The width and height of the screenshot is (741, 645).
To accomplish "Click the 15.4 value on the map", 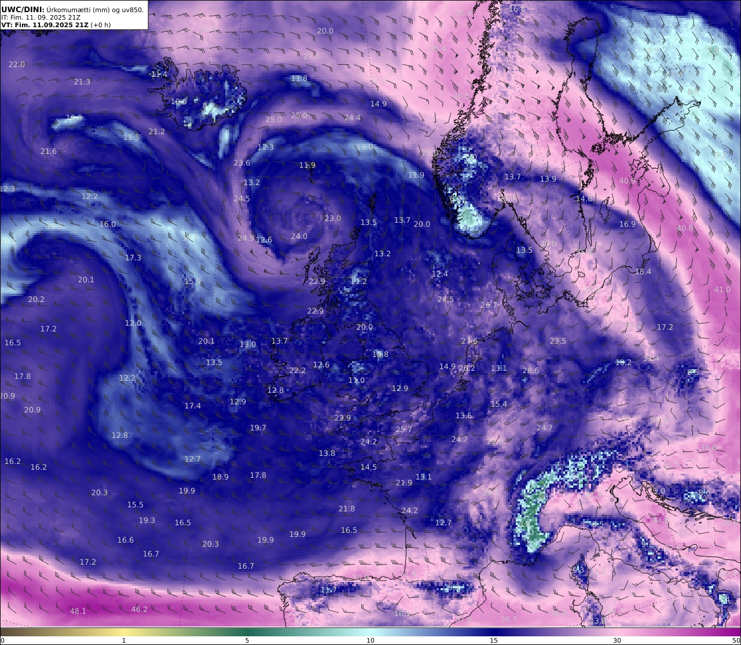I will pyautogui.click(x=499, y=404).
